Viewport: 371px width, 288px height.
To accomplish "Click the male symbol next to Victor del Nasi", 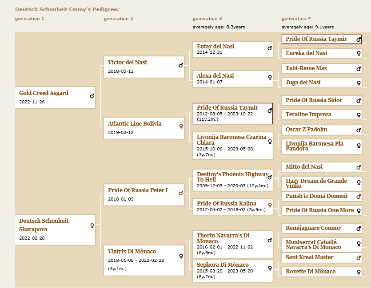I will pos(181,65).
